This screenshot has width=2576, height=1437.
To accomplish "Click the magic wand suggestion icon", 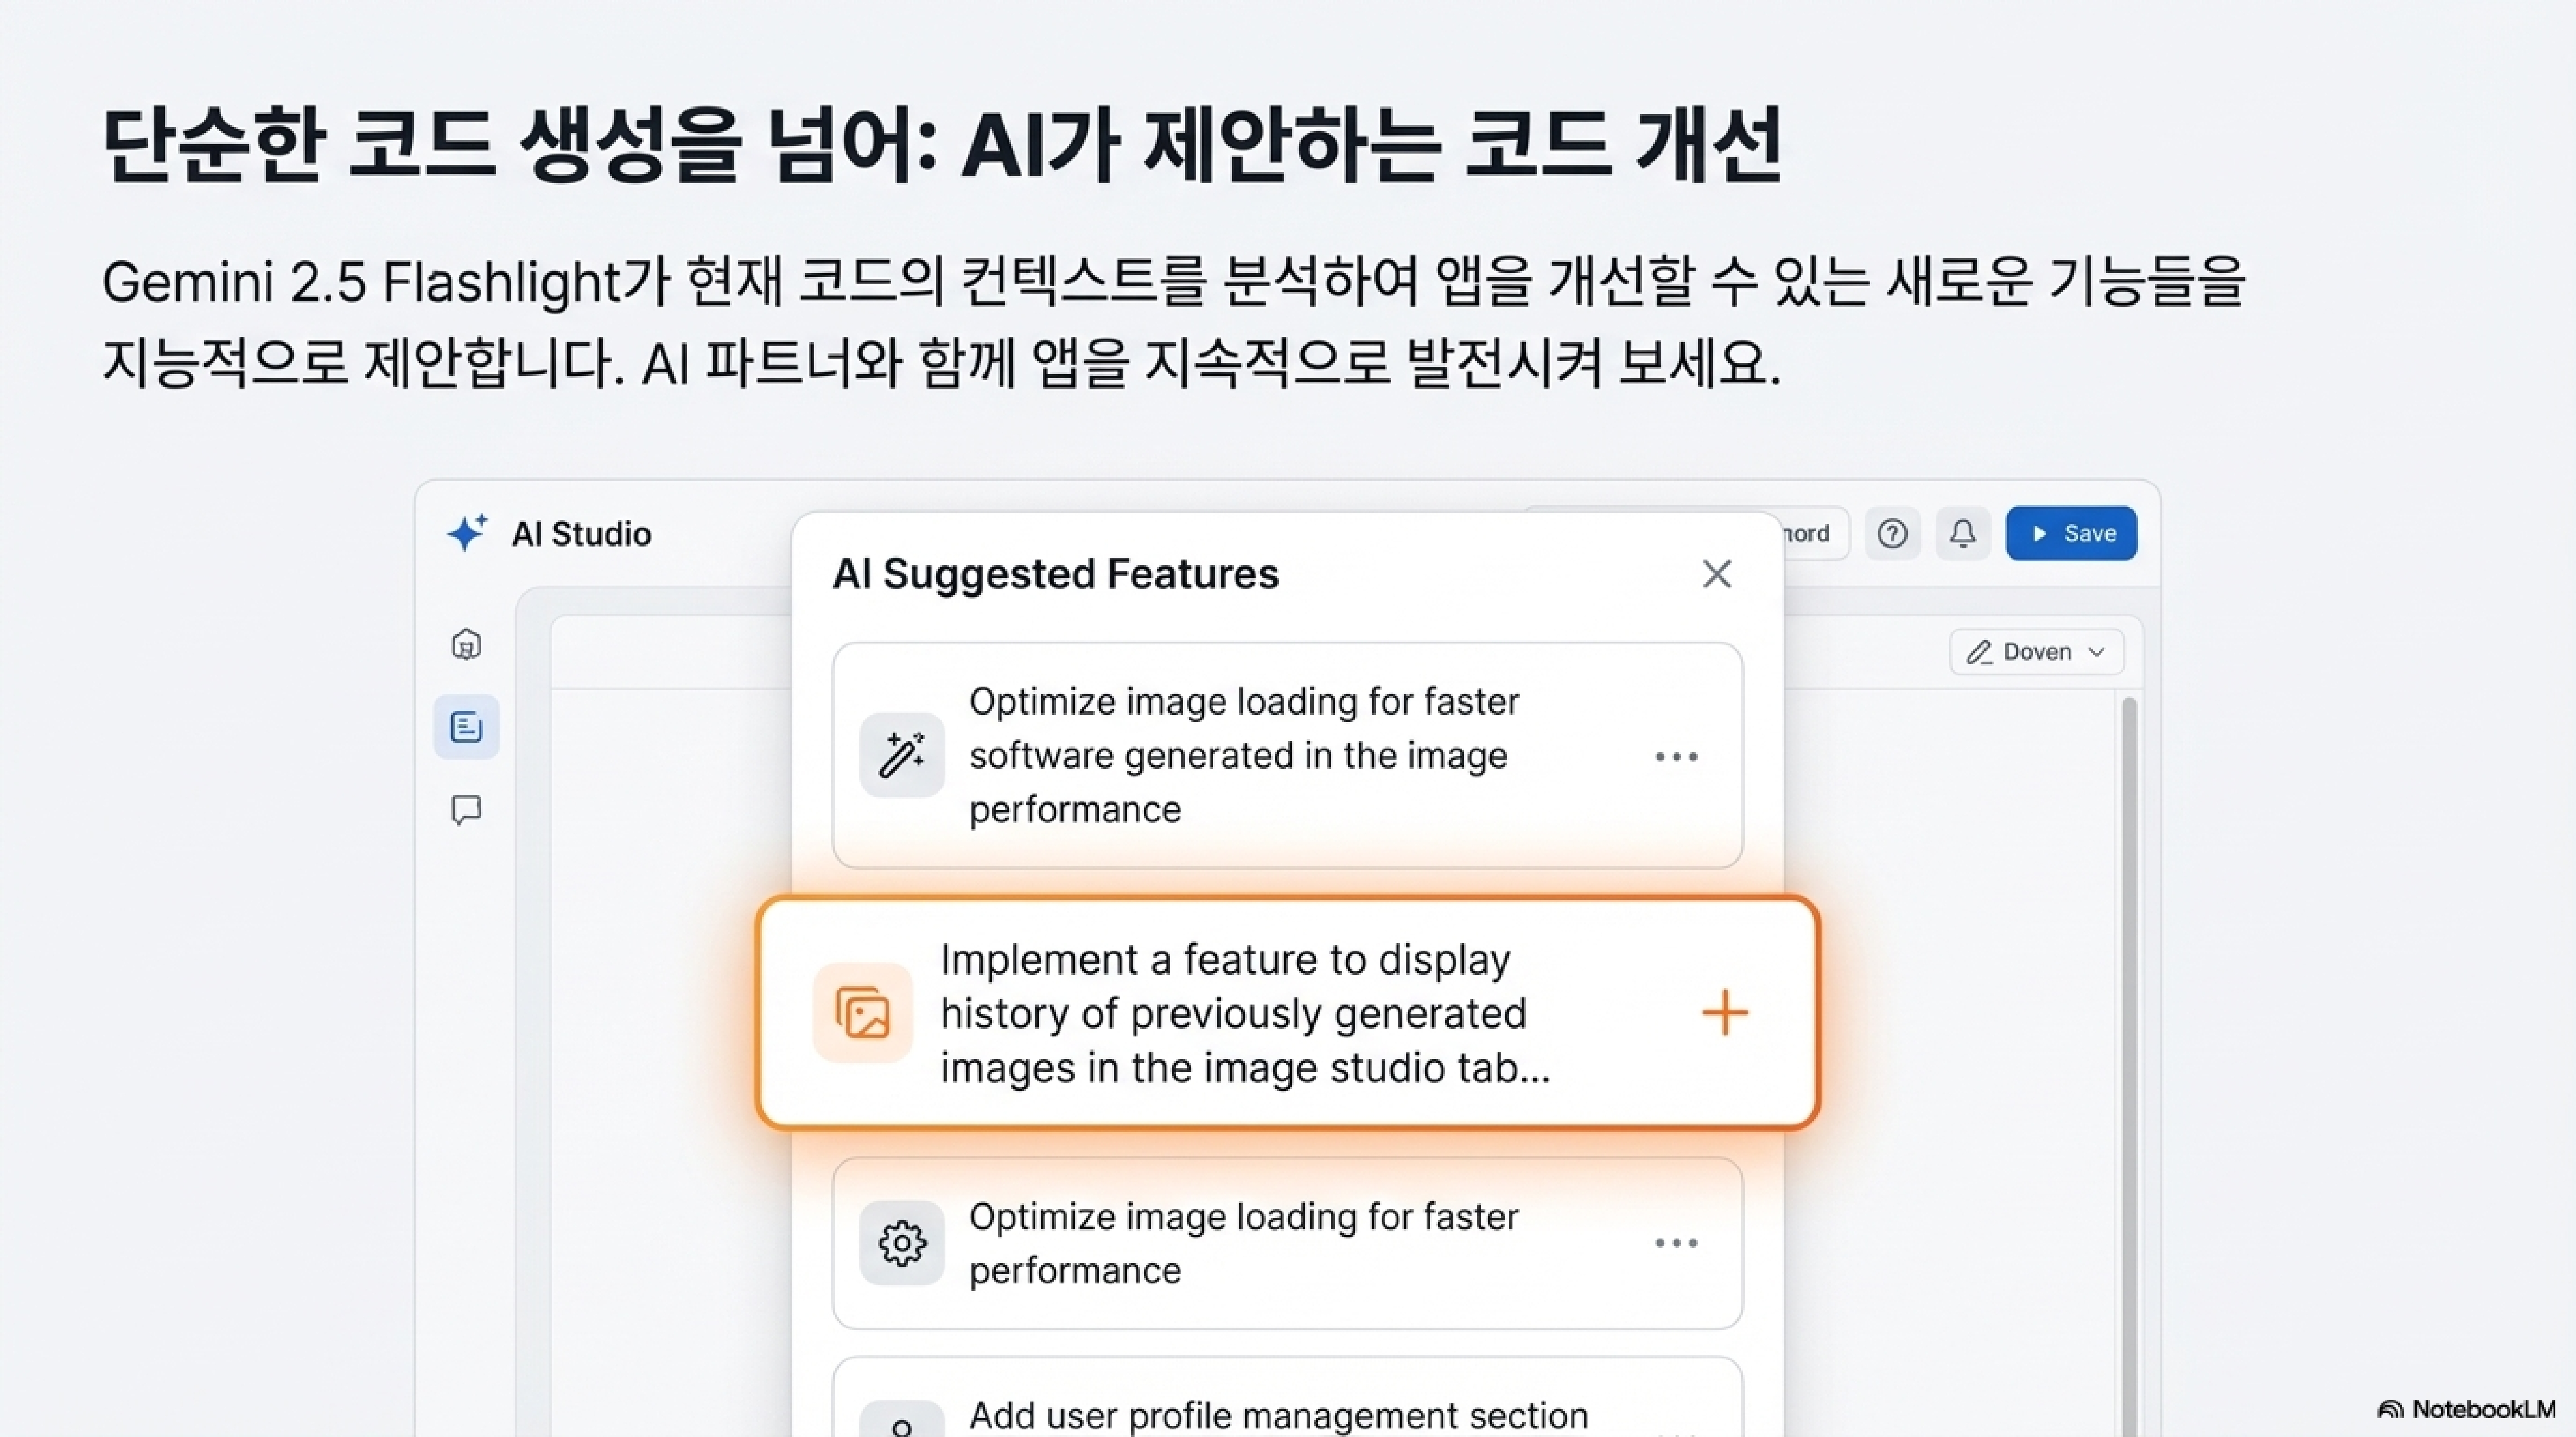I will tap(902, 754).
